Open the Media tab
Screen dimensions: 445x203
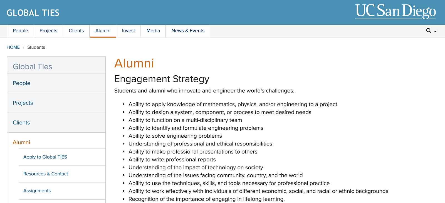153,31
